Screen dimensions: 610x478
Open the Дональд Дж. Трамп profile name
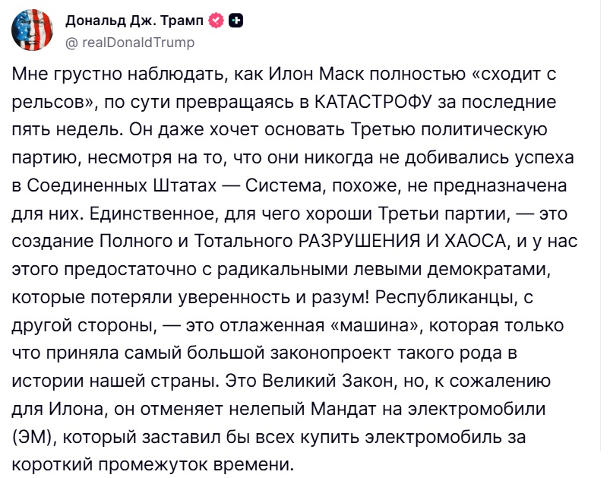(134, 21)
